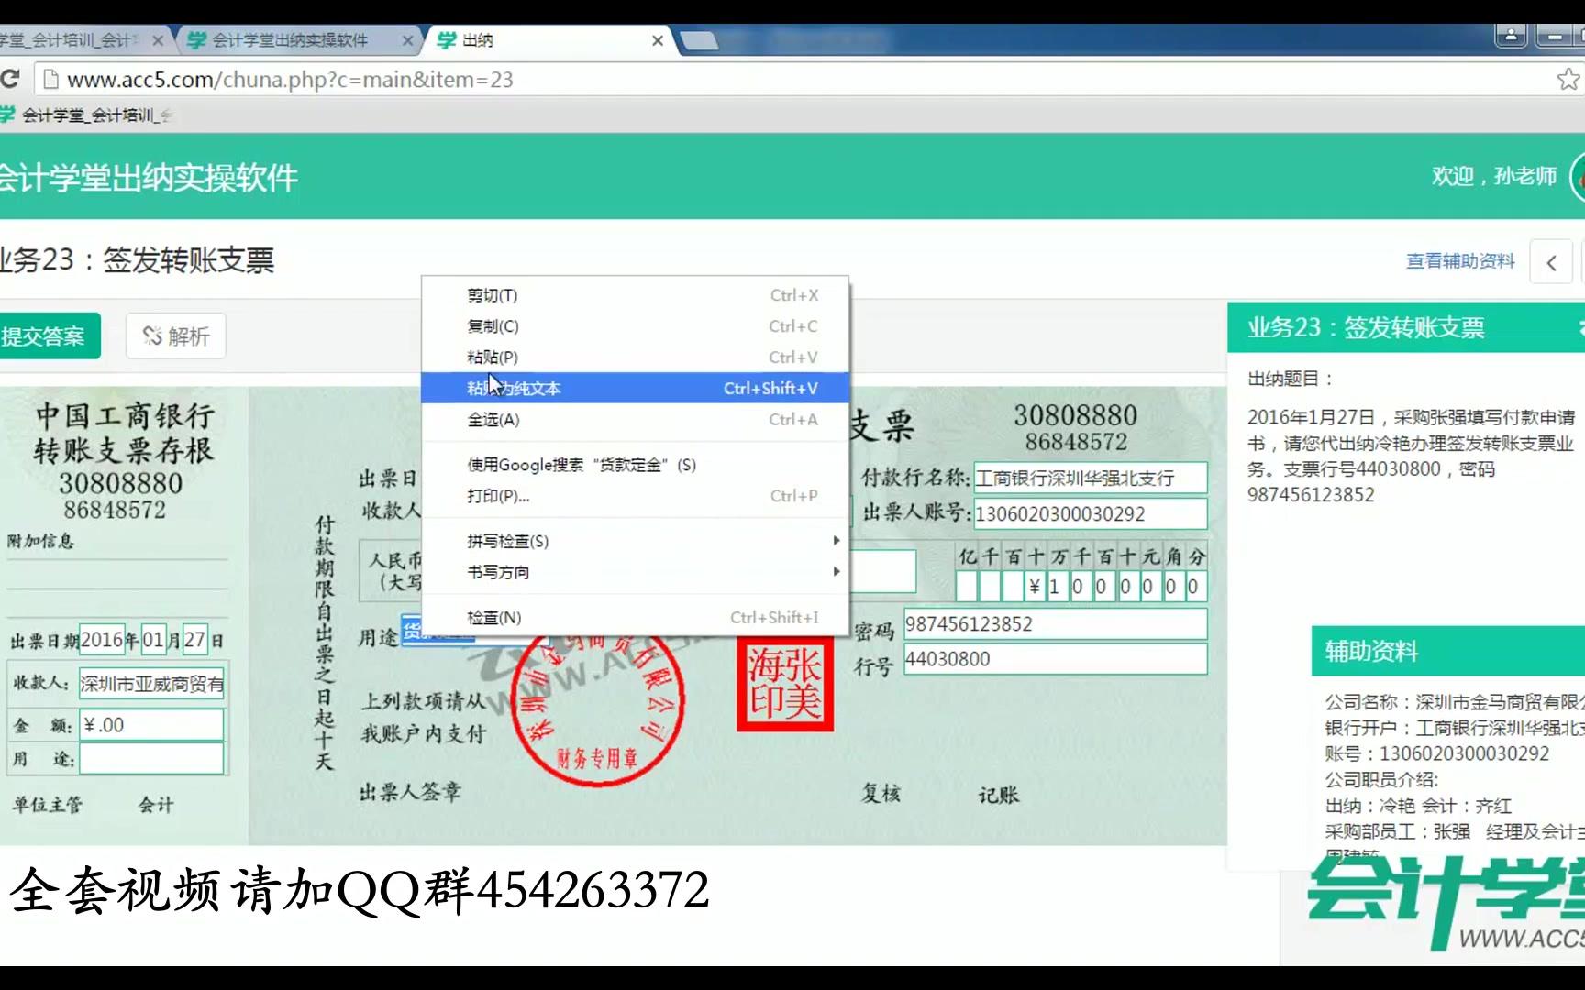Open 解析 analysis button
1585x990 pixels.
point(176,336)
